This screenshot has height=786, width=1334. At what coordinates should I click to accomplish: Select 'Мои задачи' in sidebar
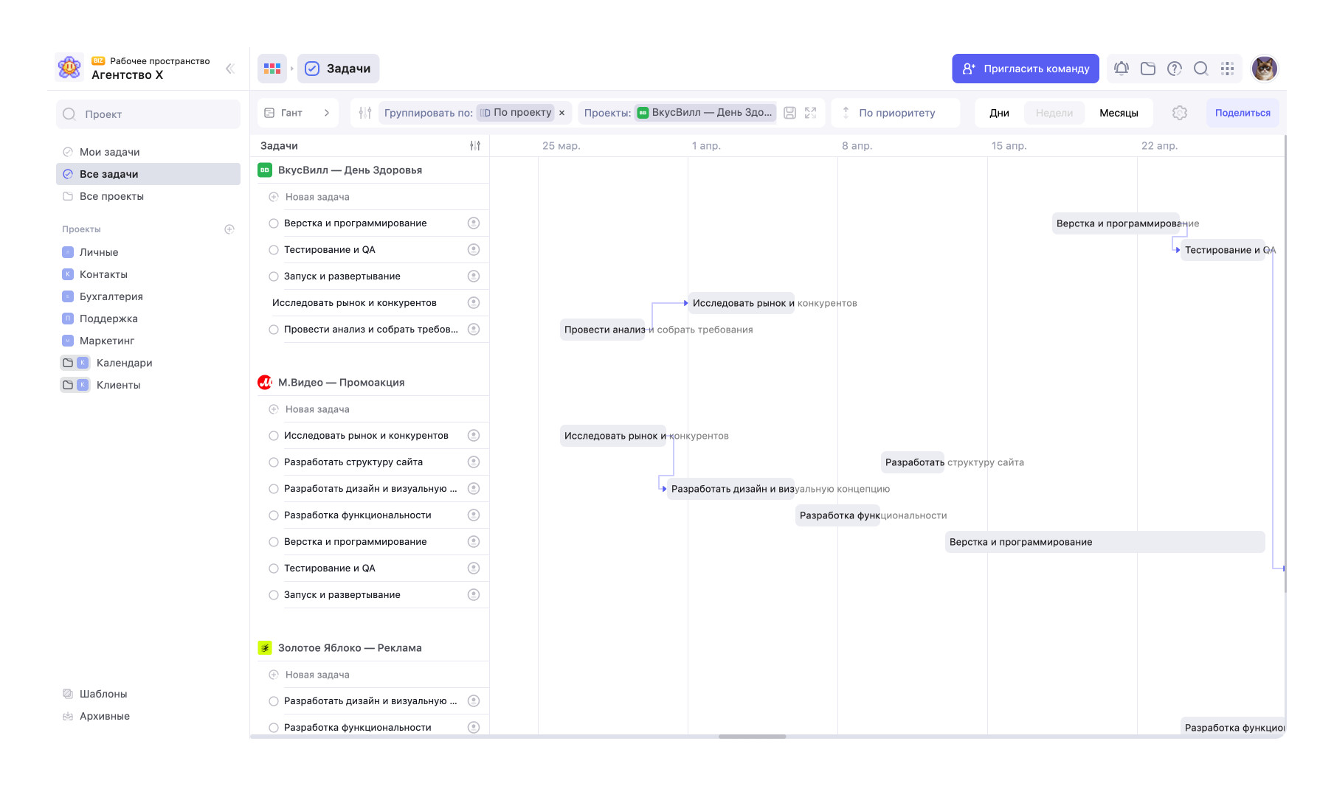109,152
